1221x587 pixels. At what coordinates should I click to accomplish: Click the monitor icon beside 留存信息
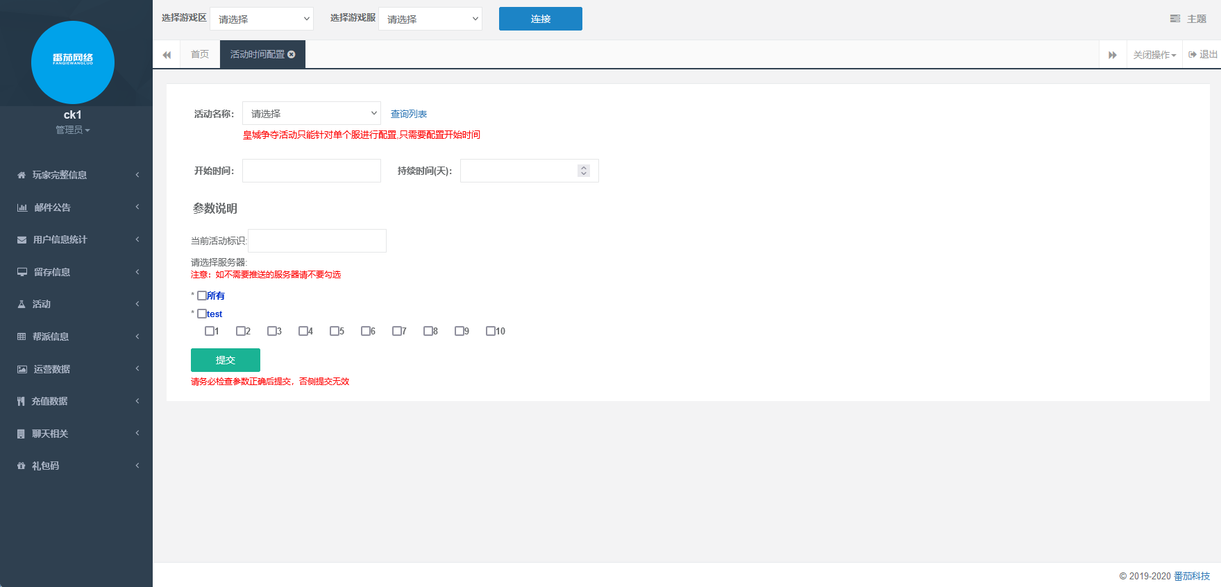tap(22, 272)
